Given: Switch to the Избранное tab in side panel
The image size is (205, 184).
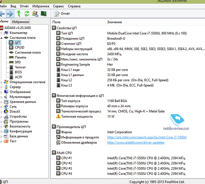Looking at the screenshot, I should click(x=20, y=22).
